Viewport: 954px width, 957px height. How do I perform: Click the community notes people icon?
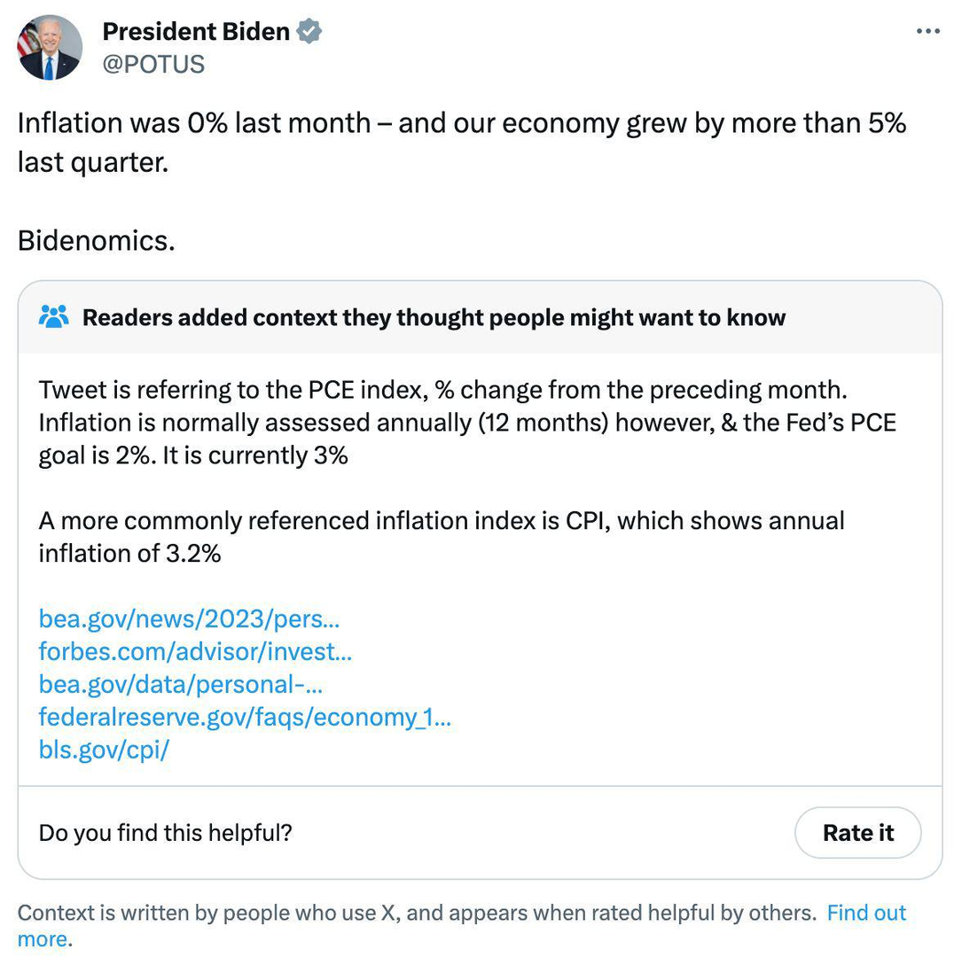coord(54,316)
